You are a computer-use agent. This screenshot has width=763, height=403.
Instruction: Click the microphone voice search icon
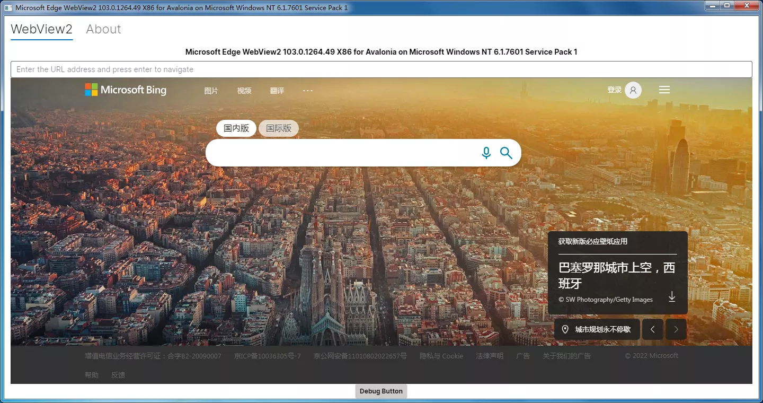click(486, 153)
